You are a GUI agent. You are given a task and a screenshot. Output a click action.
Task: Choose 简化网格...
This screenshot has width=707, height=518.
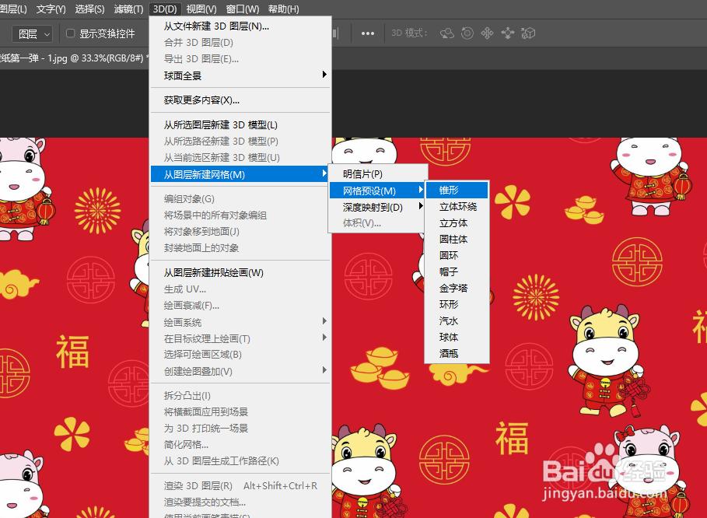(x=240, y=445)
